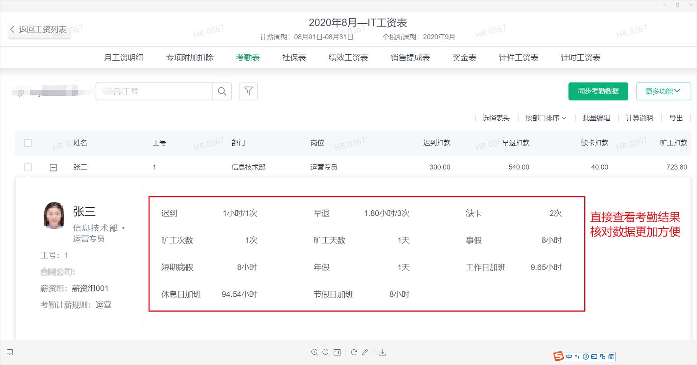Screen dimensions: 697x365
Task: Open the 绩效工资表 tab
Action: 348,58
